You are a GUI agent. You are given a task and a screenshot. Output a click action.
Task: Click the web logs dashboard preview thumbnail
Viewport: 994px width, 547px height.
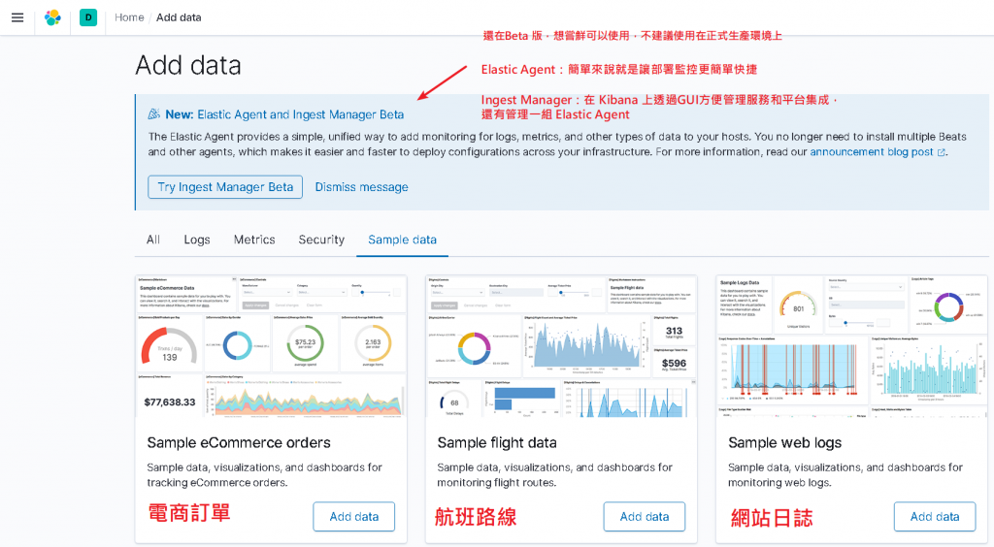[851, 346]
